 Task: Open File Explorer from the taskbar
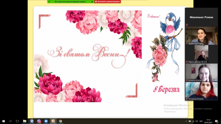pos(25,121)
